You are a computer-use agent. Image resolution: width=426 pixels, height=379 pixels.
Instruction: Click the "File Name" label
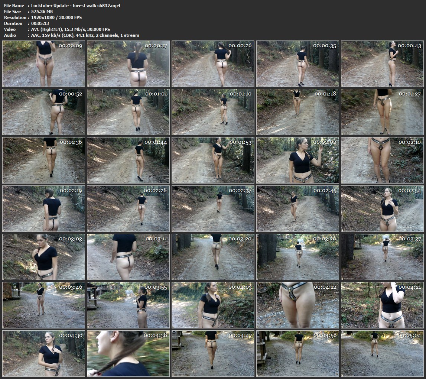point(14,6)
